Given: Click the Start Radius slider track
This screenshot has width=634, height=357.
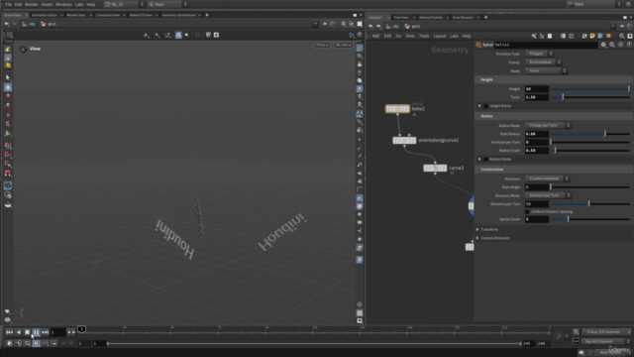Looking at the screenshot, I should click(590, 134).
